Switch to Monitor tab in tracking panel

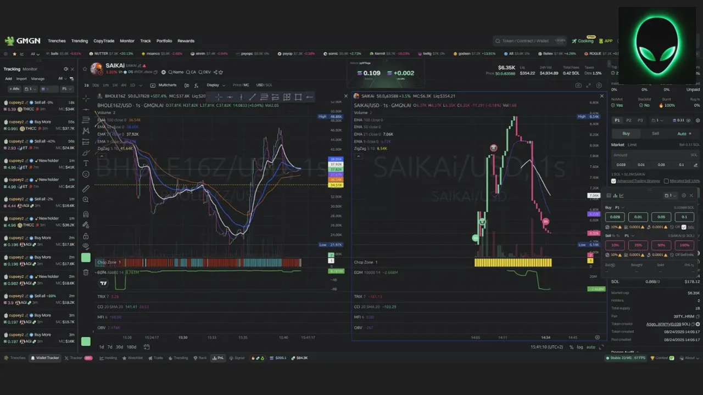tap(30, 69)
